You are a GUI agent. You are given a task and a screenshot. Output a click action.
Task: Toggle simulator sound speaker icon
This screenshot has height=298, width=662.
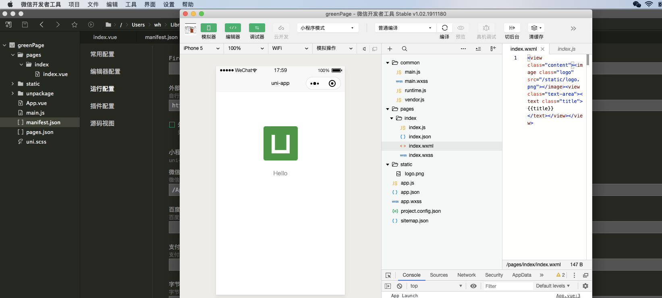pos(364,49)
